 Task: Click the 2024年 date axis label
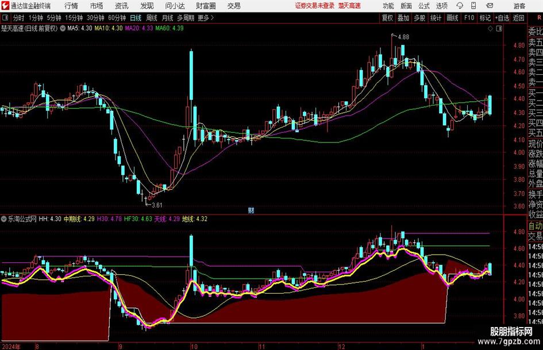coord(11,347)
